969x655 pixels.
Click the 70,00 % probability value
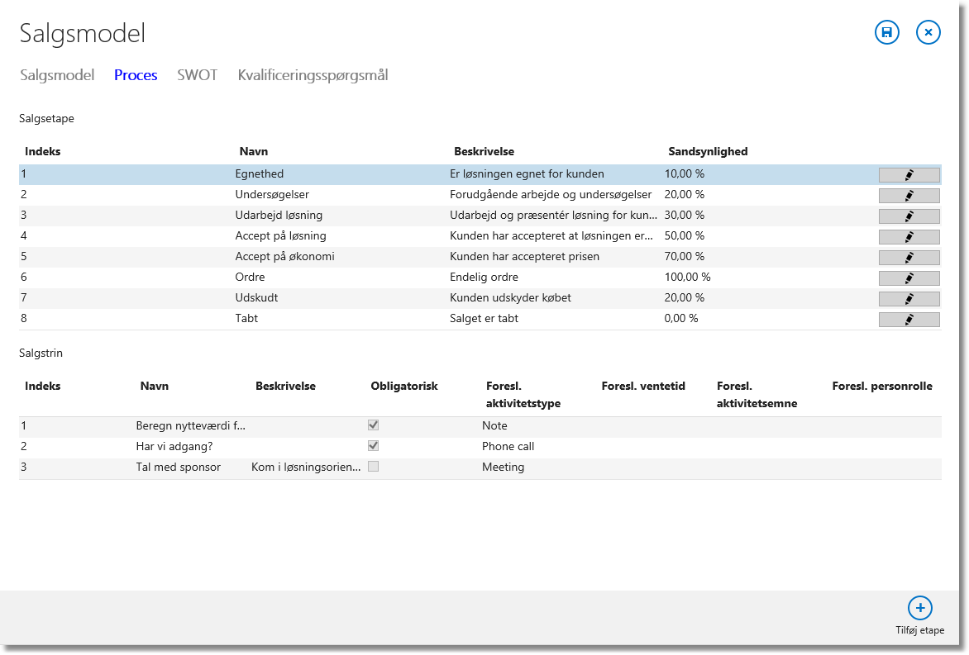684,256
